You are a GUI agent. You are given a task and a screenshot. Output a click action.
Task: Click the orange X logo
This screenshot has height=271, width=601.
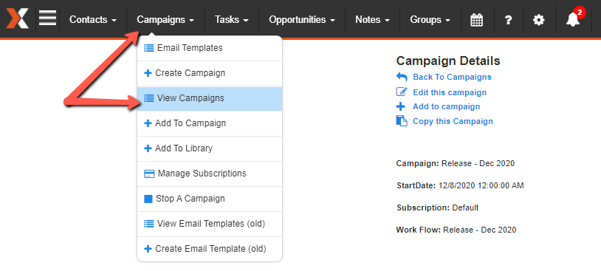click(17, 18)
